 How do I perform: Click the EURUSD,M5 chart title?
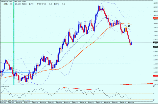click(x=4, y=2)
